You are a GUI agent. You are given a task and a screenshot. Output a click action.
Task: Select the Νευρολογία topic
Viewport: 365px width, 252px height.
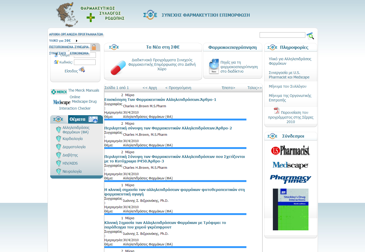tap(72, 171)
